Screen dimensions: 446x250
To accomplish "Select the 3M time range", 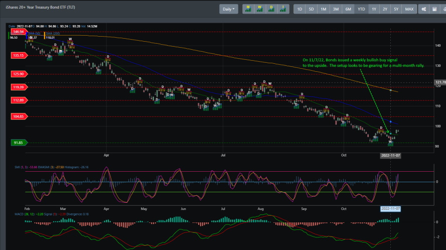I will [336, 9].
